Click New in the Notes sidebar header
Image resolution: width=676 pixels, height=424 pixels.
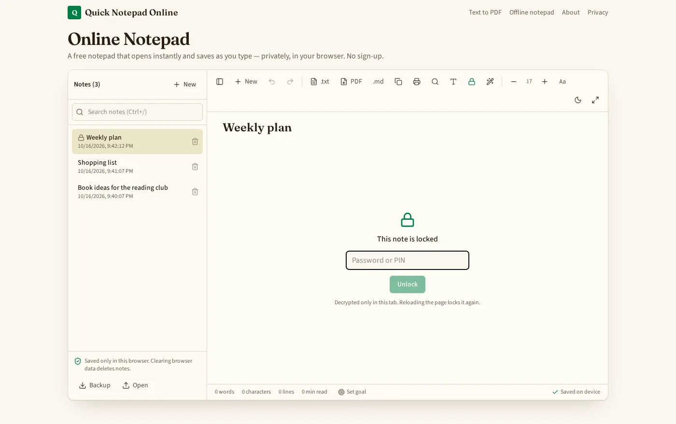185,85
